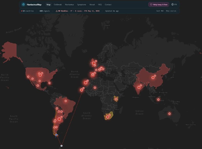Select the South Africa cluster marker
Viewport: 202px width, 149px height.
[108, 117]
